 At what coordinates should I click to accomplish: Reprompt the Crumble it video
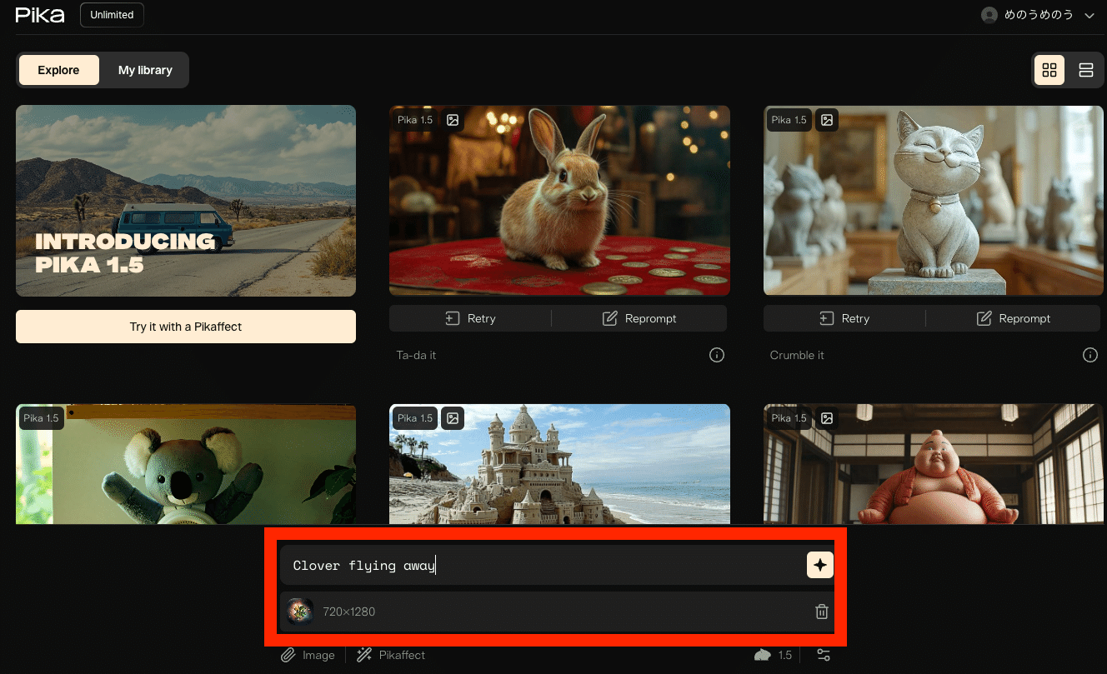pyautogui.click(x=1014, y=318)
